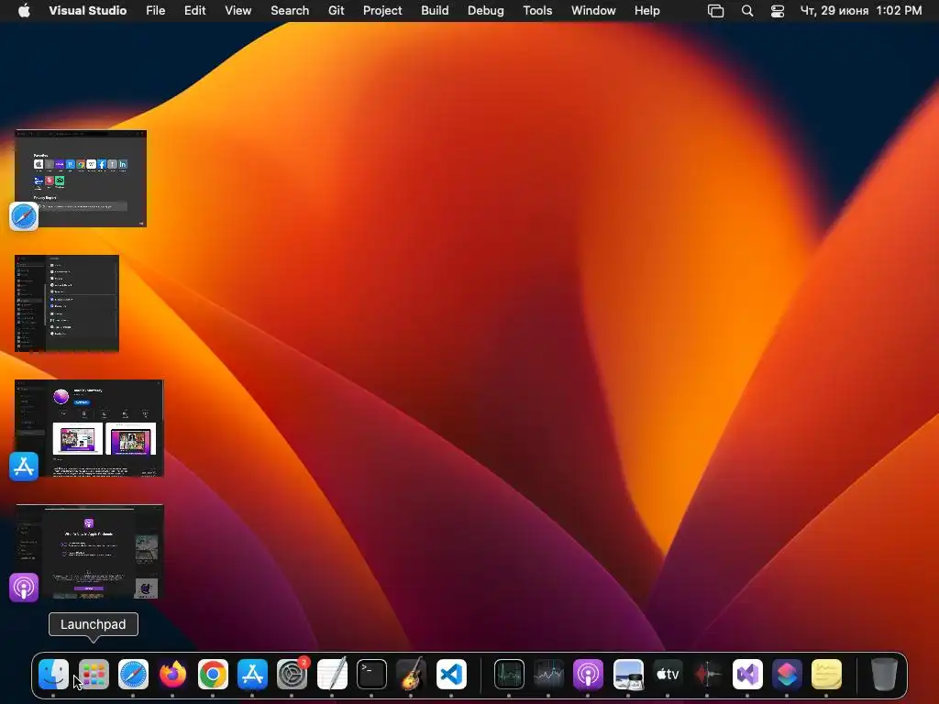
Task: Open the Help menu
Action: coord(647,11)
